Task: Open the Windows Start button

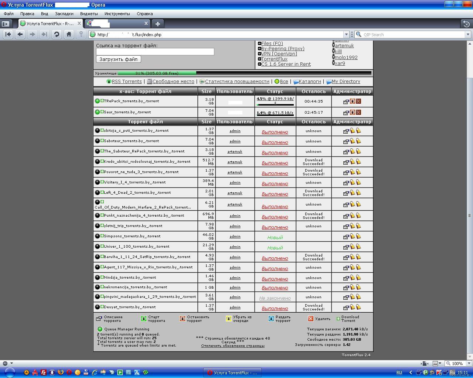Action: coord(10,372)
